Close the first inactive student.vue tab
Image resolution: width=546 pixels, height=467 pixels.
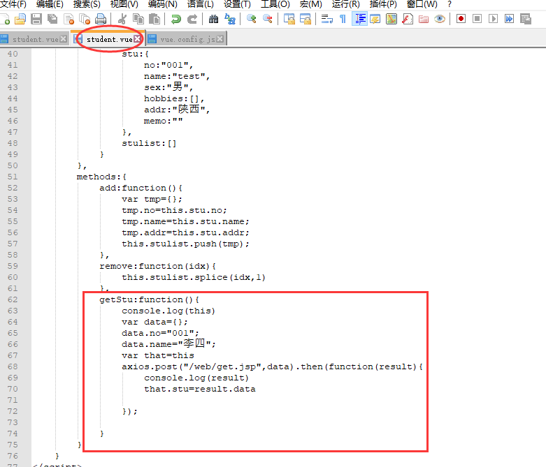click(x=63, y=39)
